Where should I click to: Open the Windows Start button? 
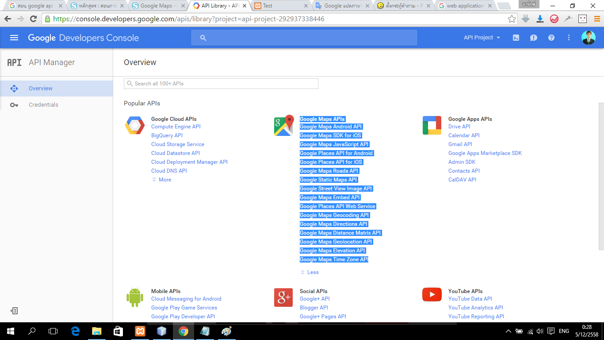pos(11,331)
